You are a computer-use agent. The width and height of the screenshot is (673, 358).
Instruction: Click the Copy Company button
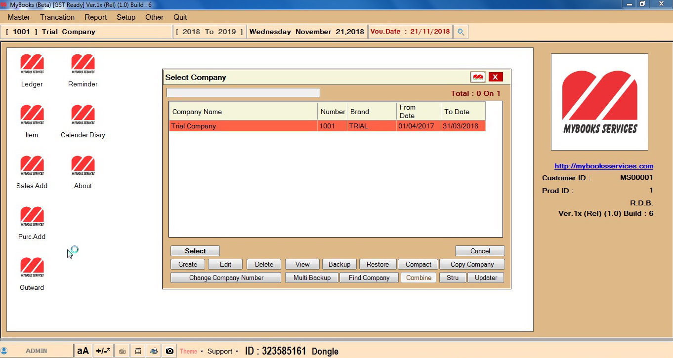click(x=472, y=264)
